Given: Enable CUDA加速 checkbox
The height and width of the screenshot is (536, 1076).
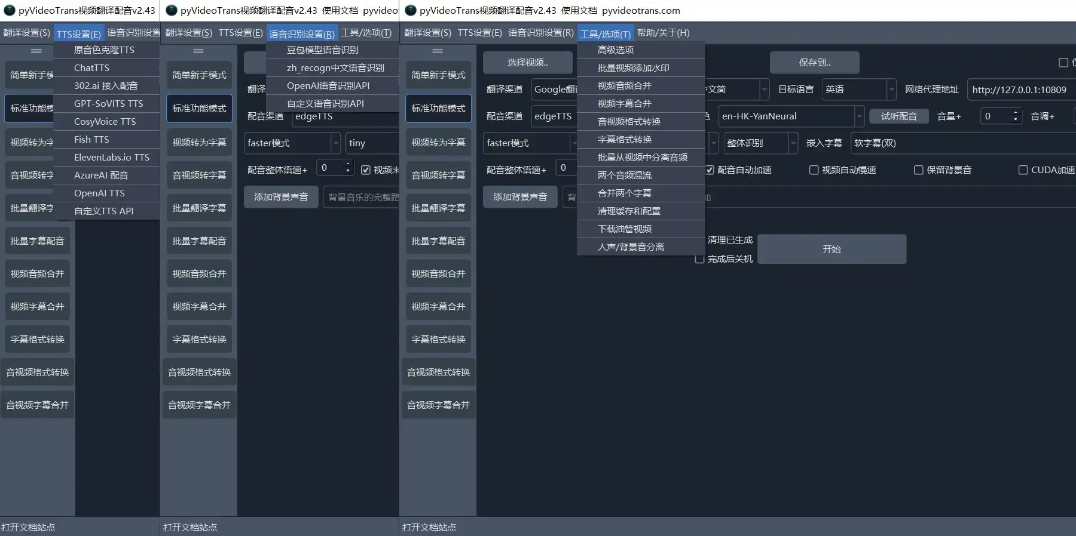Looking at the screenshot, I should click(1023, 170).
